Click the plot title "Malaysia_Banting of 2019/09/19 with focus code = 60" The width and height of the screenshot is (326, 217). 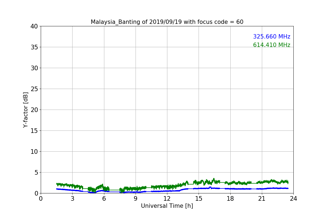167,22
